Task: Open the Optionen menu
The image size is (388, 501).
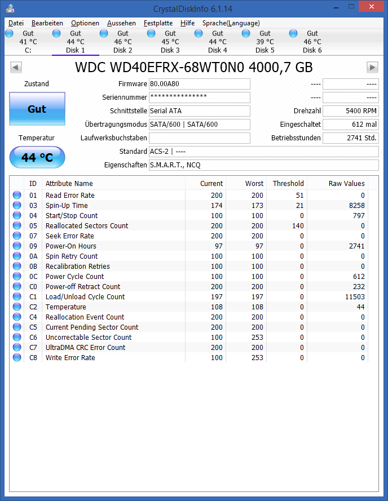Action: [x=85, y=23]
